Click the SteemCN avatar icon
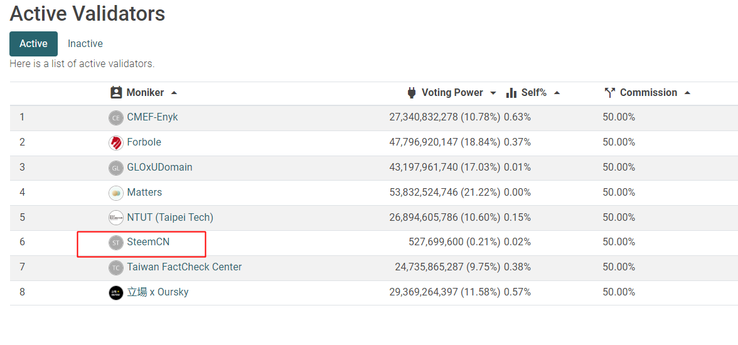This screenshot has height=345, width=738. click(x=115, y=242)
